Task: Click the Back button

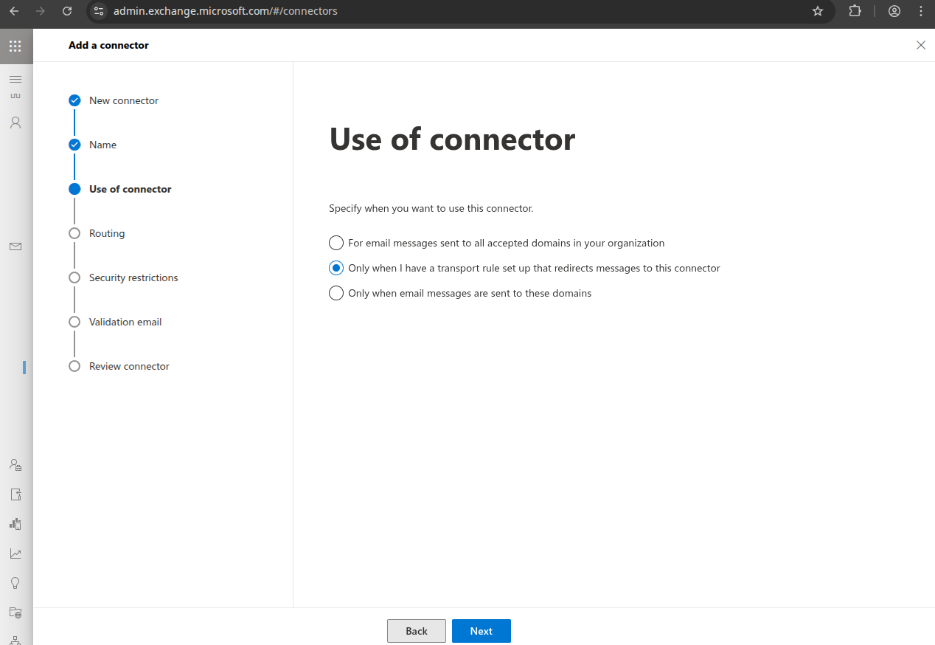Action: tap(417, 631)
